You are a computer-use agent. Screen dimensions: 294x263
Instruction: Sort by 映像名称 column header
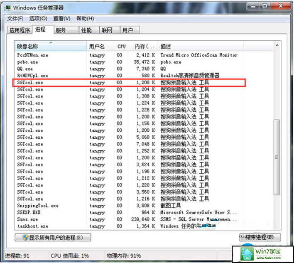(x=50, y=47)
